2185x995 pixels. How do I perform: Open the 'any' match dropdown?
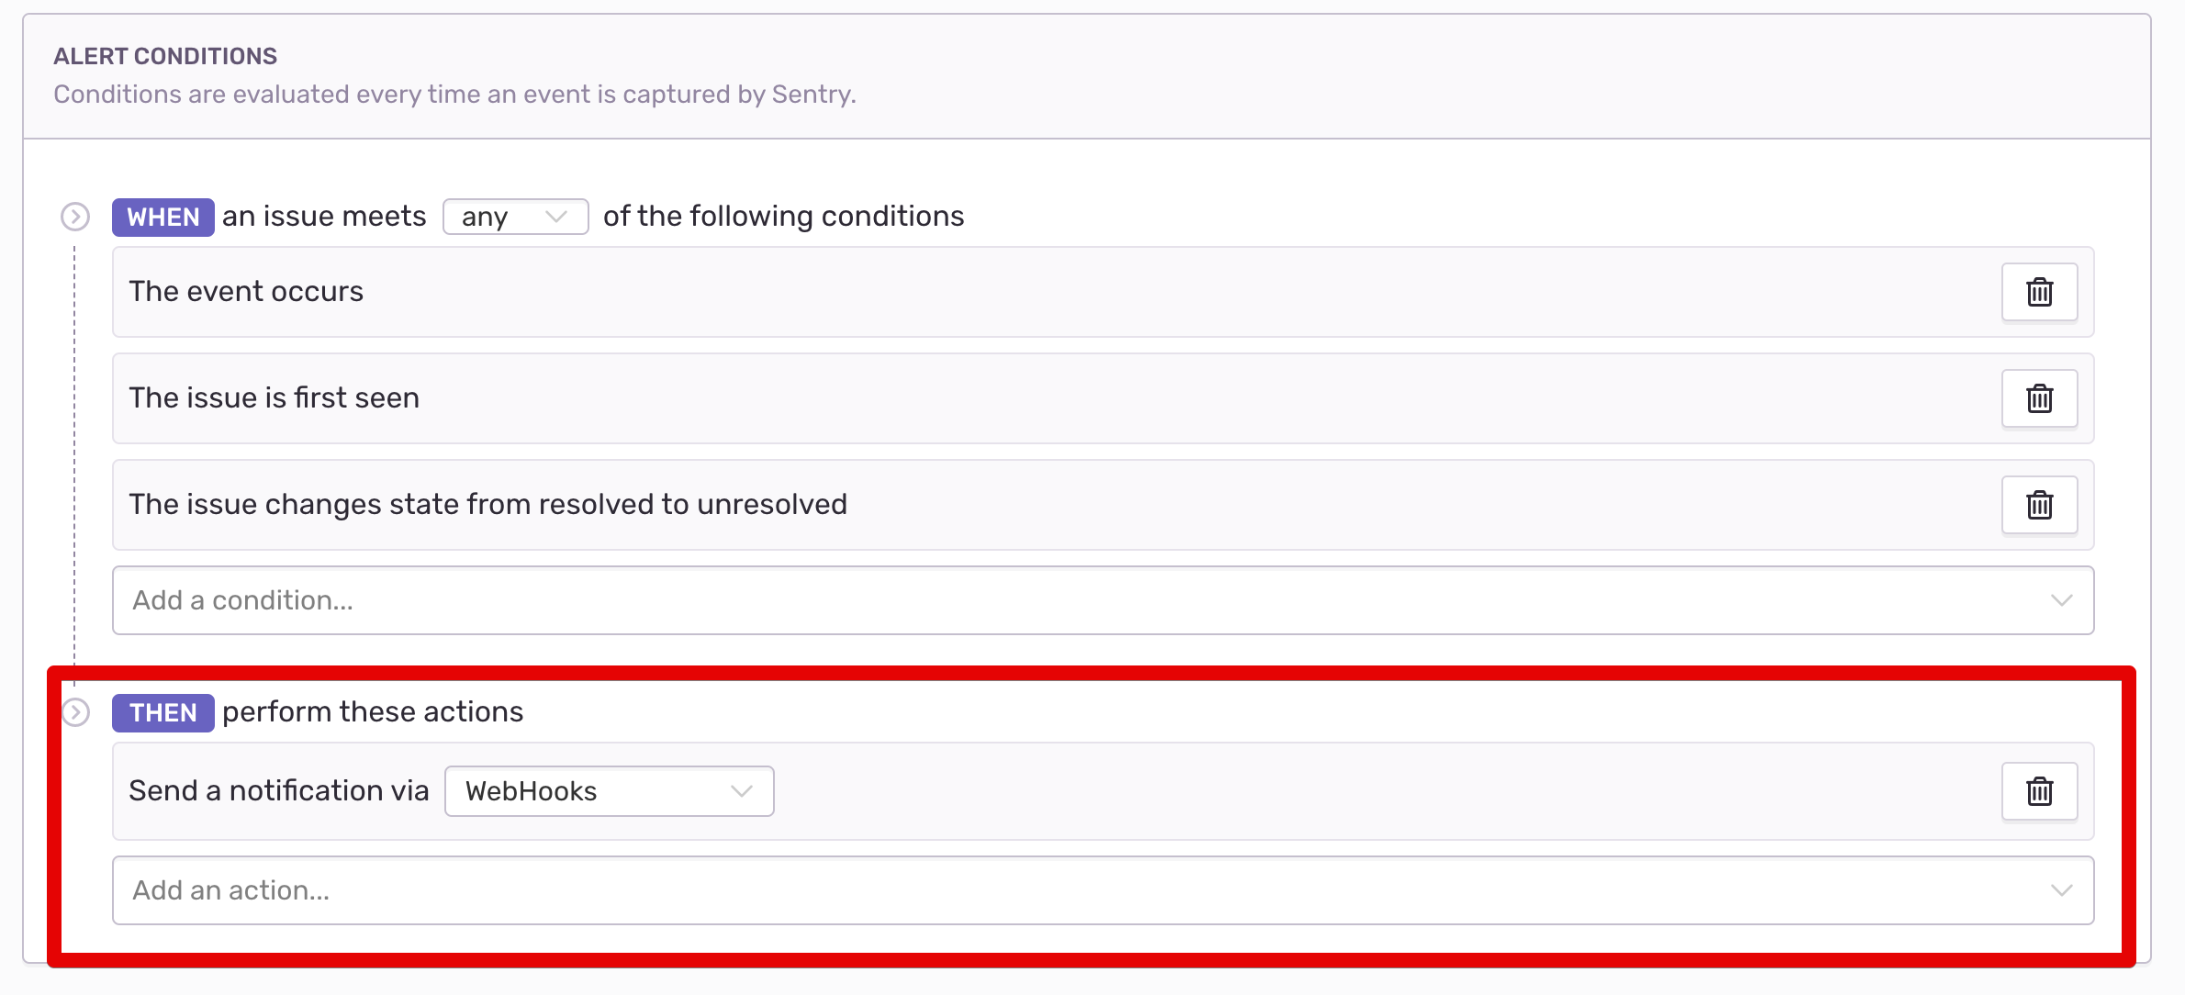[516, 217]
